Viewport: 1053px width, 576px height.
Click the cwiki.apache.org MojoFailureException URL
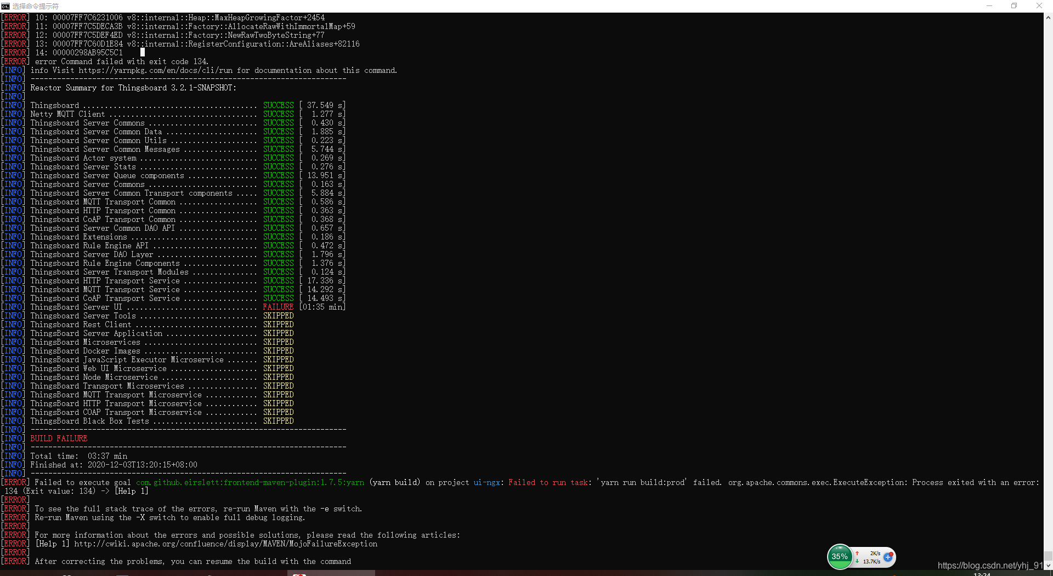pos(226,544)
